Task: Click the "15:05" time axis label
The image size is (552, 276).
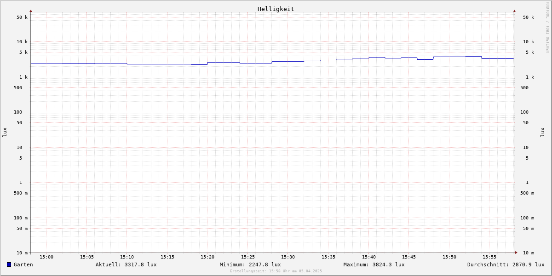Action: pyautogui.click(x=87, y=257)
